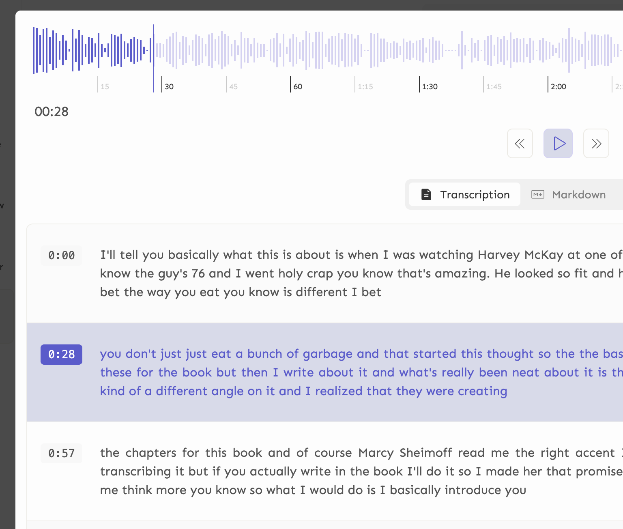Click the 1:30 mark on the timeline

tap(429, 86)
